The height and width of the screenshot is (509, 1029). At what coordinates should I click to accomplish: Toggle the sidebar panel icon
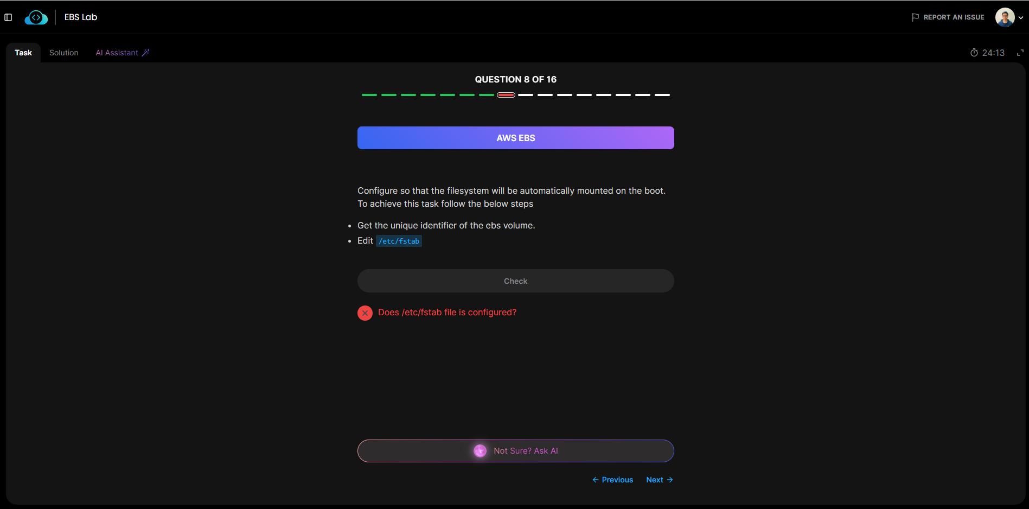(8, 17)
